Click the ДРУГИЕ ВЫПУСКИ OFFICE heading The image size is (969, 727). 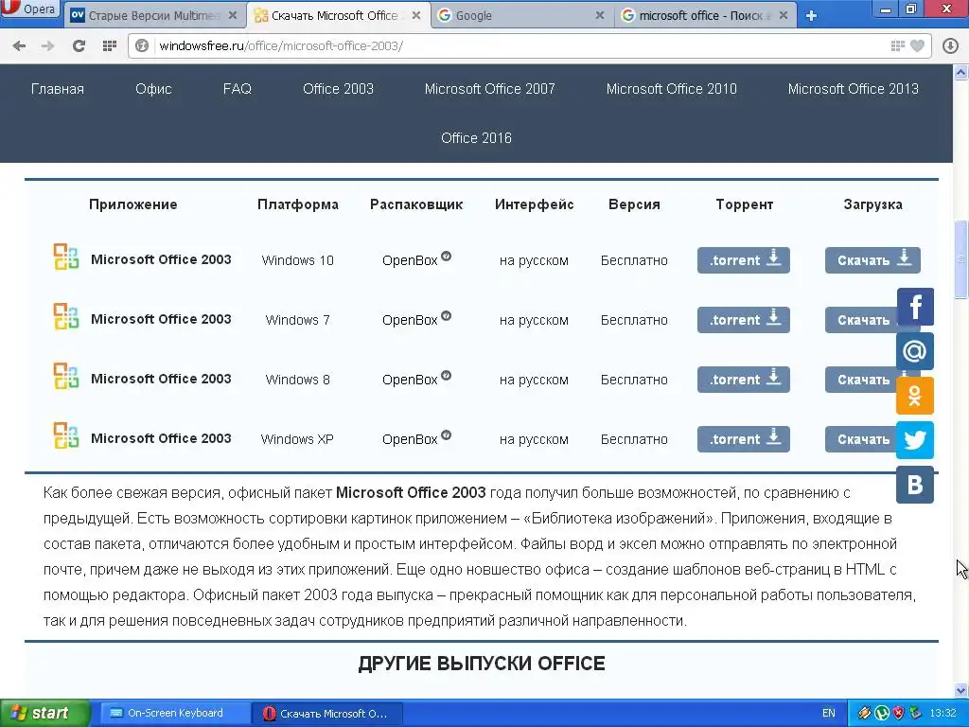pyautogui.click(x=482, y=664)
